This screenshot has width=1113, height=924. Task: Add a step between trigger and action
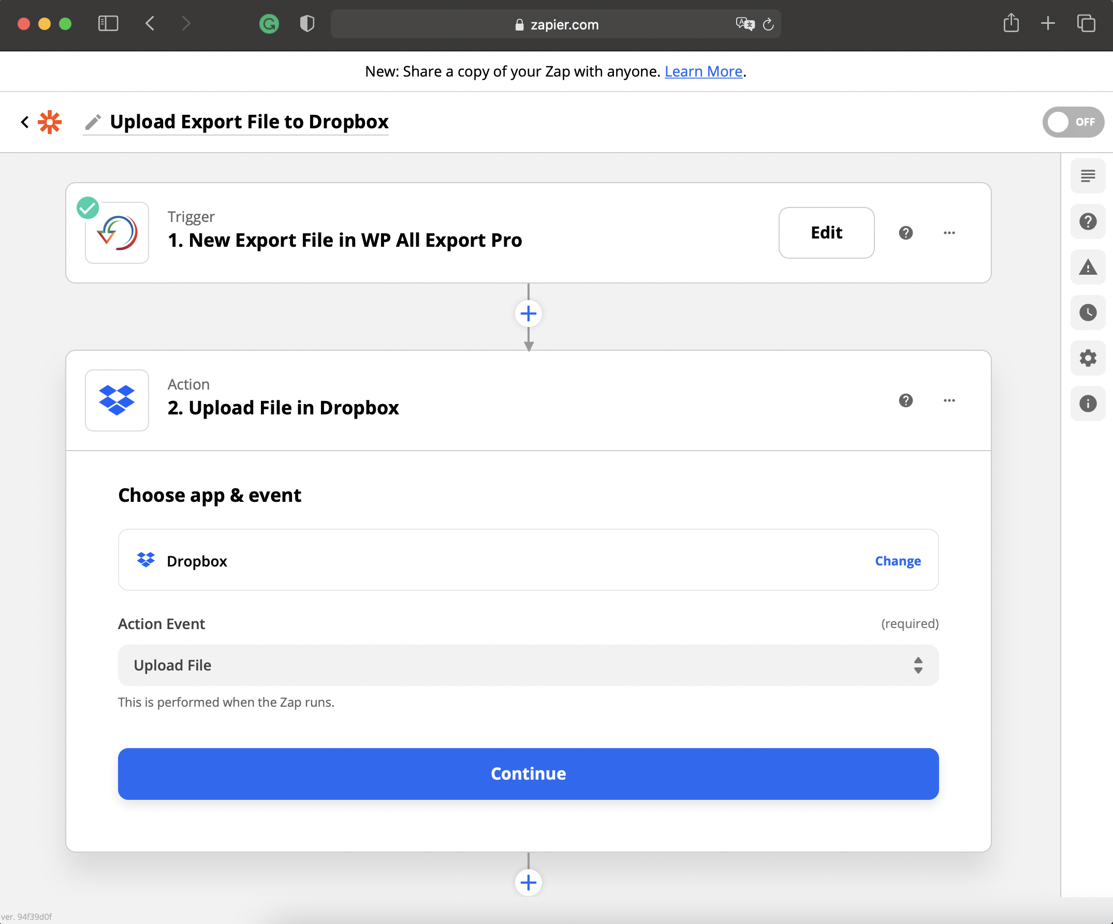point(528,314)
